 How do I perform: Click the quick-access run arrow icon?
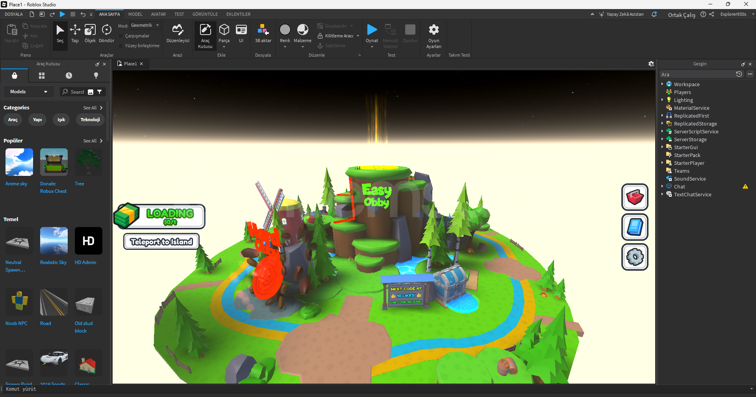[x=62, y=14]
